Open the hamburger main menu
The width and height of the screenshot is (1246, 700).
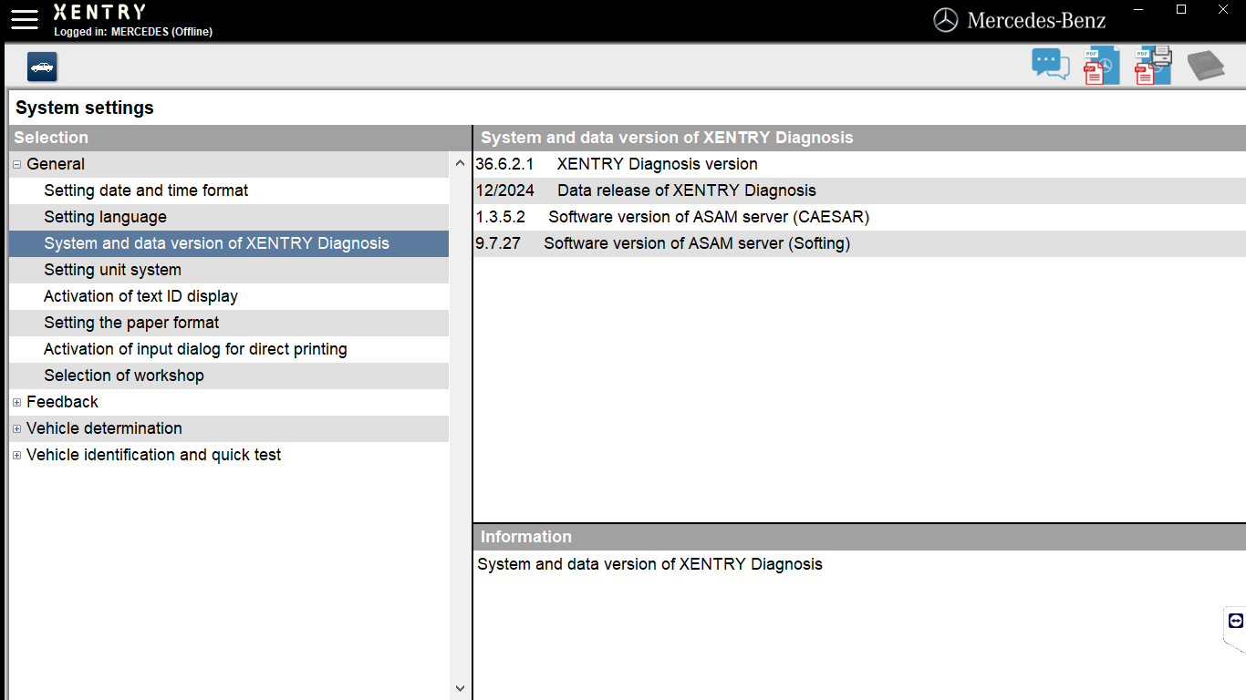25,19
